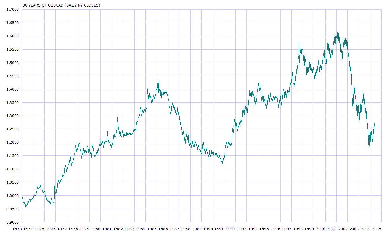The height and width of the screenshot is (238, 387).
Task: Click the 1991 x-axis year label
Action: [x=219, y=229]
